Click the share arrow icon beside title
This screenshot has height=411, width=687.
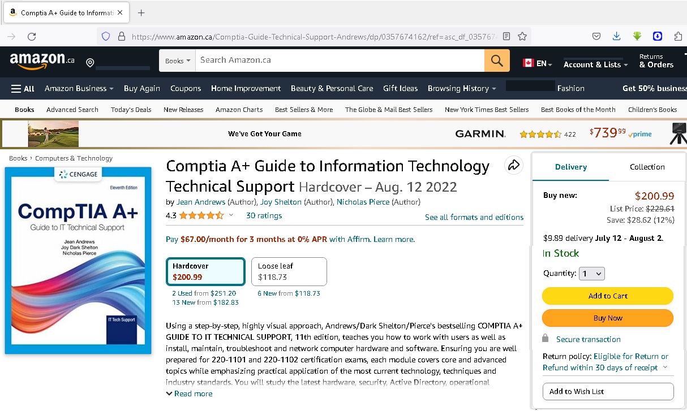(x=514, y=165)
